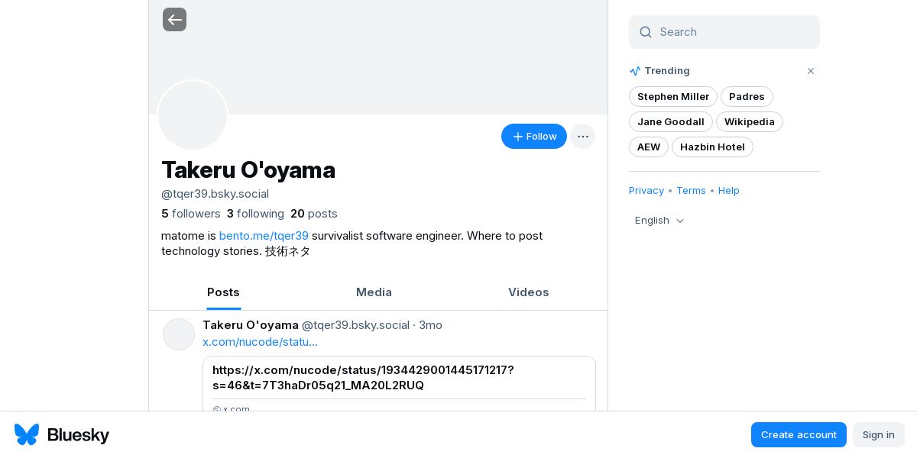View the 5 followers list
Viewport: 917px width, 458px height.
[191, 214]
